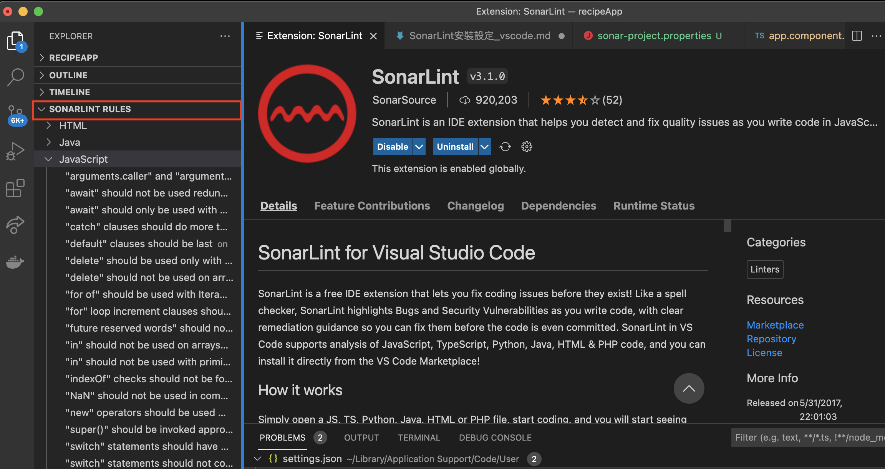This screenshot has width=885, height=469.
Task: Open the Feature Contributions tab
Action: (x=372, y=206)
